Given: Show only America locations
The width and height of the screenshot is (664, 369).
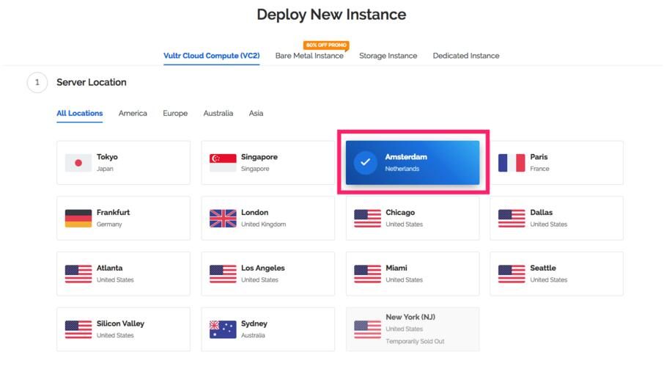Looking at the screenshot, I should [133, 114].
